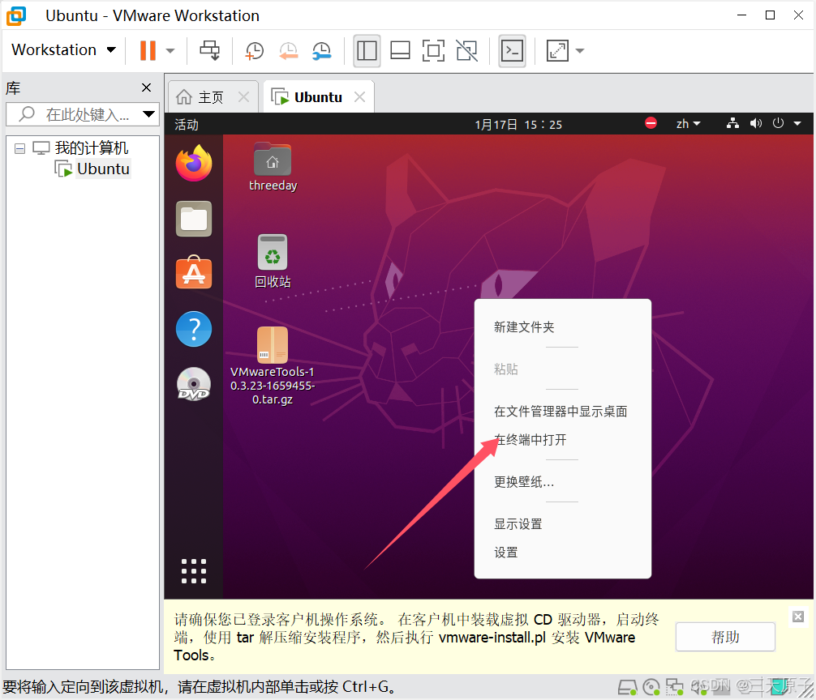Screen dimensions: 816x700
Task: Open the snapshot manager icon
Action: pos(321,50)
